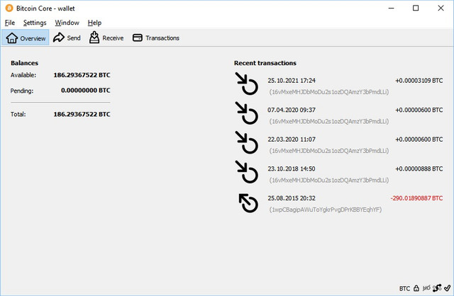
Task: Open the BTC unit selector in status bar
Action: pyautogui.click(x=404, y=288)
